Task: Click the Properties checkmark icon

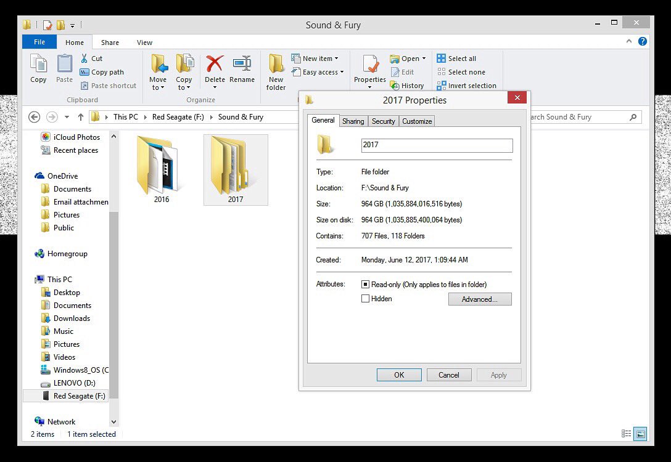Action: (x=371, y=64)
